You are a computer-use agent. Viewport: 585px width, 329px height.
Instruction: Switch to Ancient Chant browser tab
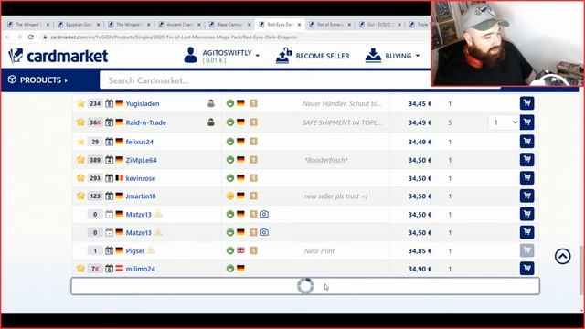pos(179,25)
